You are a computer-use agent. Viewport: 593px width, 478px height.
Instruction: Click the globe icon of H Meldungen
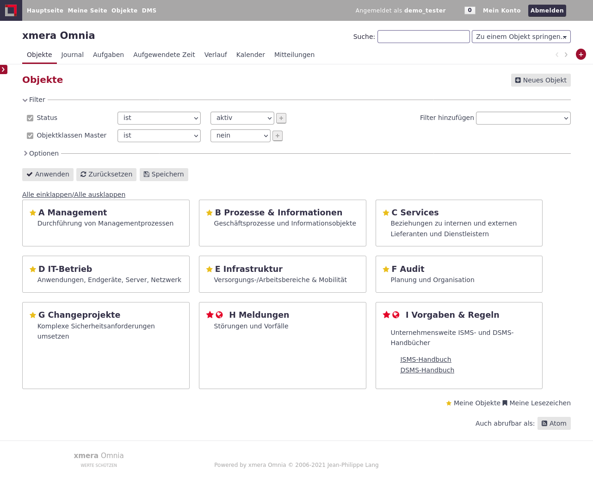coord(219,314)
